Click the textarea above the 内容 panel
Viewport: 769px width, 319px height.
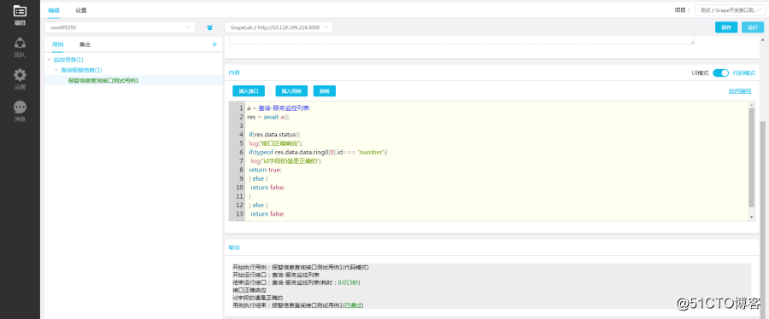coord(462,41)
